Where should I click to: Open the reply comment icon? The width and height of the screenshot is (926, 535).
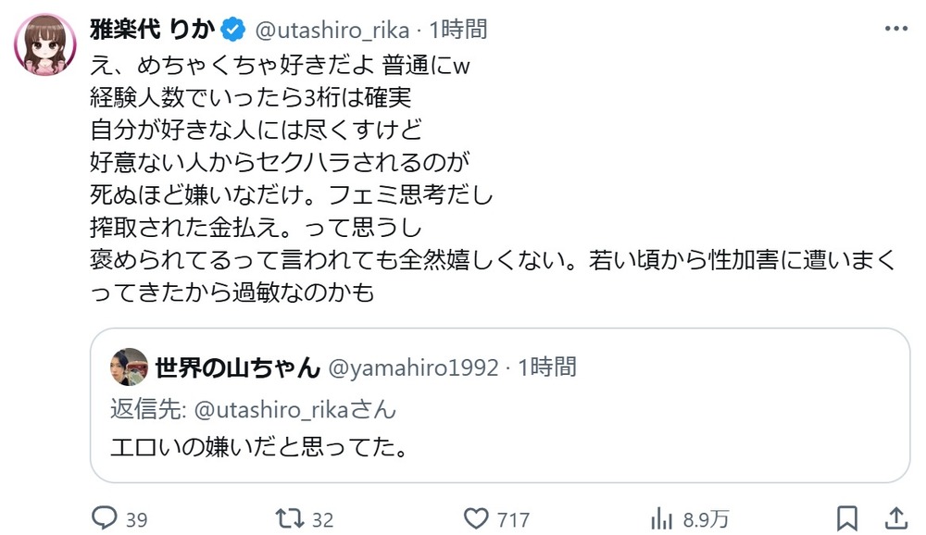tap(105, 518)
